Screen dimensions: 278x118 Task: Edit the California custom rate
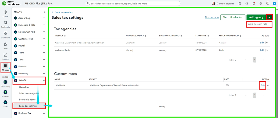263,85
